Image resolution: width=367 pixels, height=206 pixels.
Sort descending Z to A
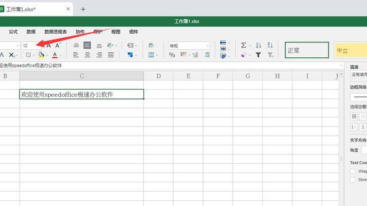[270, 45]
